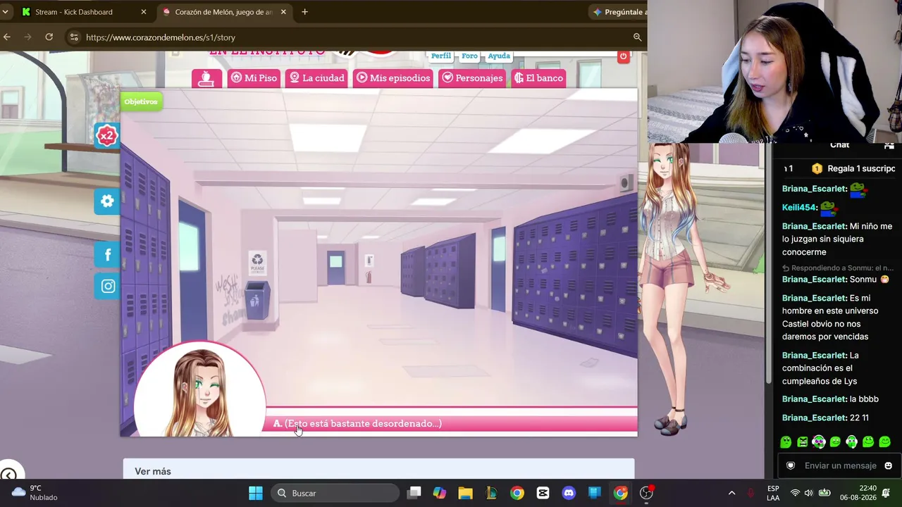Open the Personajes menu

pos(472,78)
